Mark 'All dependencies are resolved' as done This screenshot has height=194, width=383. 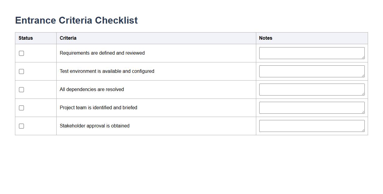point(21,90)
